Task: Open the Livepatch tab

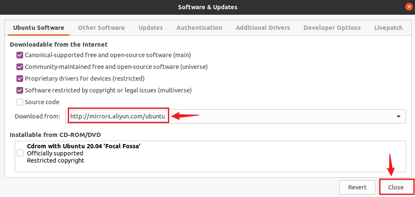Action: 388,28
